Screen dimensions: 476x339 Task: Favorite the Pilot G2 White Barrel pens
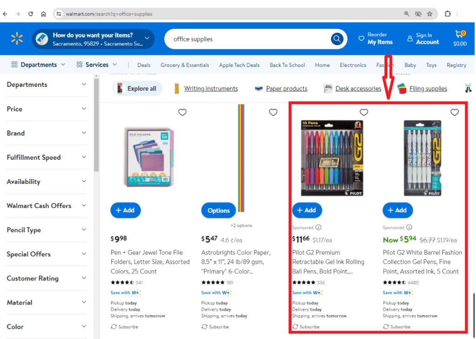pyautogui.click(x=455, y=112)
